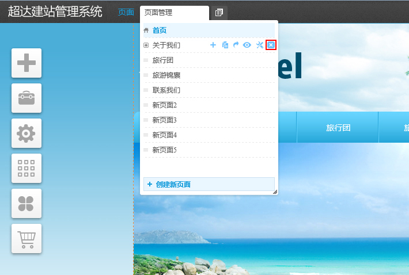The image size is (409, 275).
Task: Click the drag handle beside 旅游锦囊
Action: click(x=146, y=75)
